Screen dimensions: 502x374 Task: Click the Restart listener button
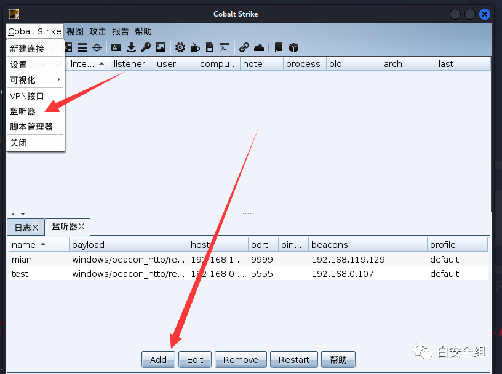(294, 360)
